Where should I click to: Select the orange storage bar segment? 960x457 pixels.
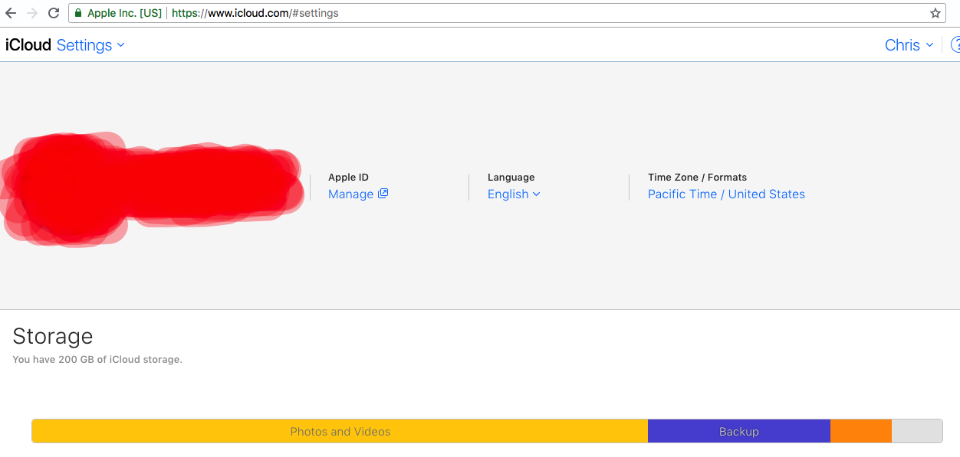861,431
